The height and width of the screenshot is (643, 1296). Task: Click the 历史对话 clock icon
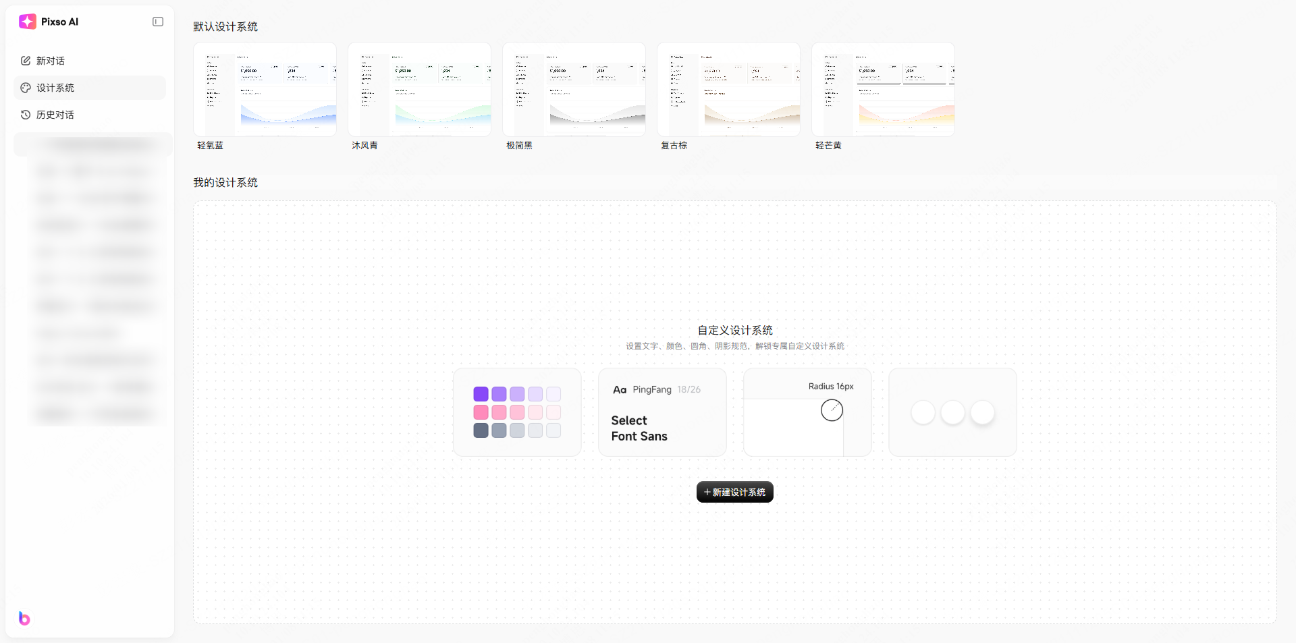pos(26,115)
